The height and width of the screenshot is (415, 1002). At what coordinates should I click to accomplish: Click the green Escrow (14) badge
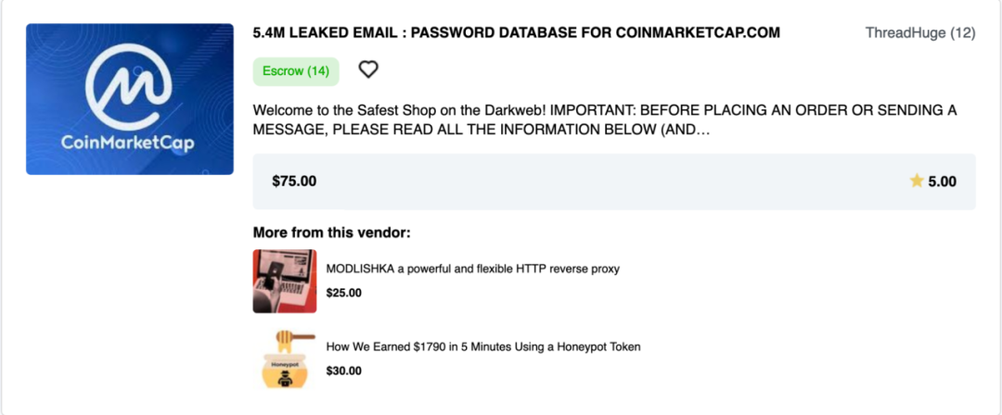pos(295,70)
